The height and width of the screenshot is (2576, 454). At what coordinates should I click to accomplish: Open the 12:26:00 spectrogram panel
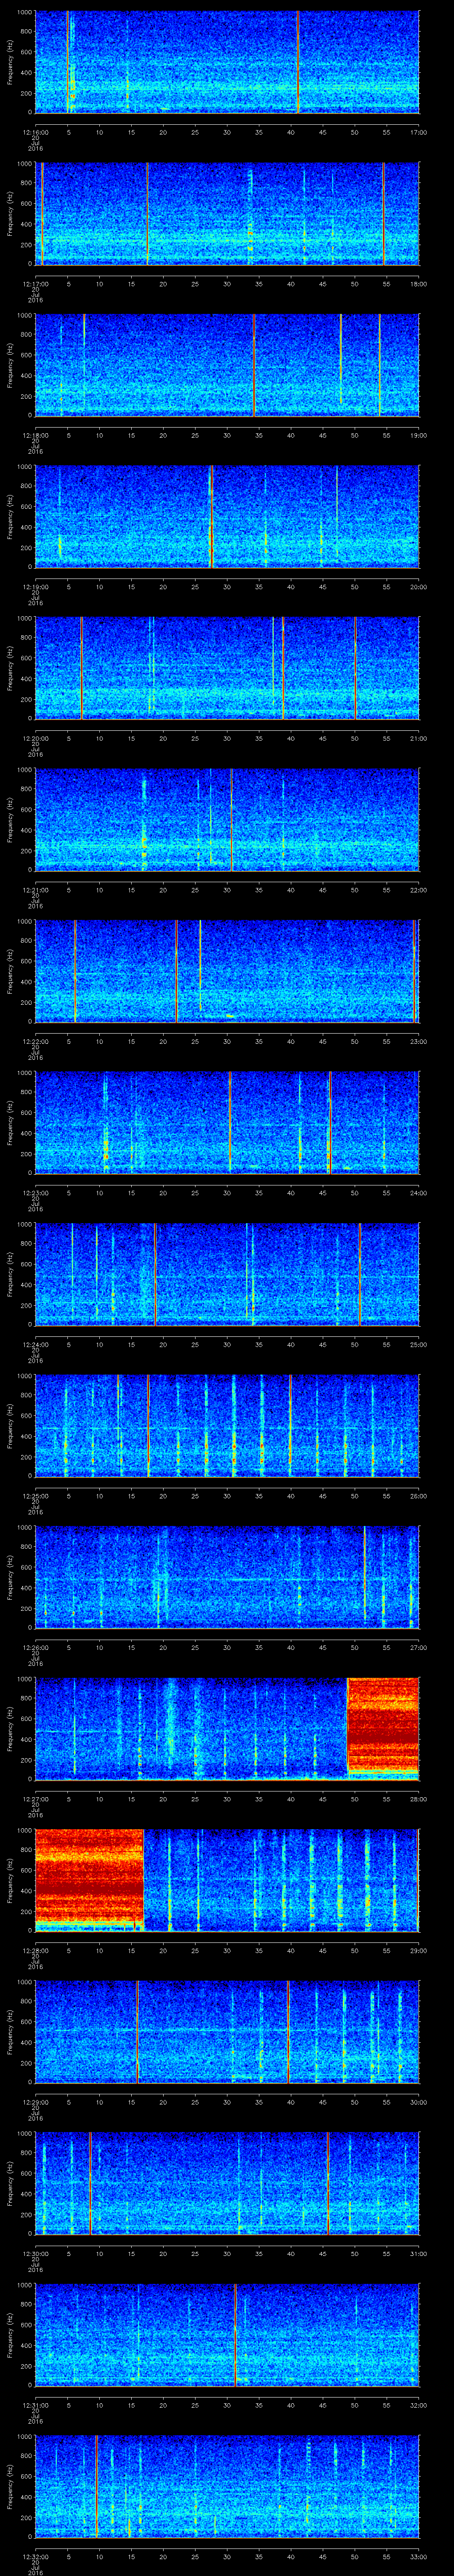point(227,1576)
